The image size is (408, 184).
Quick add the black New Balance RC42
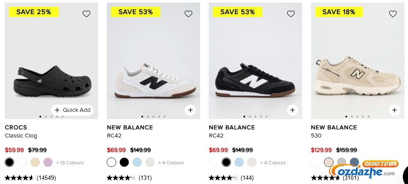click(292, 110)
